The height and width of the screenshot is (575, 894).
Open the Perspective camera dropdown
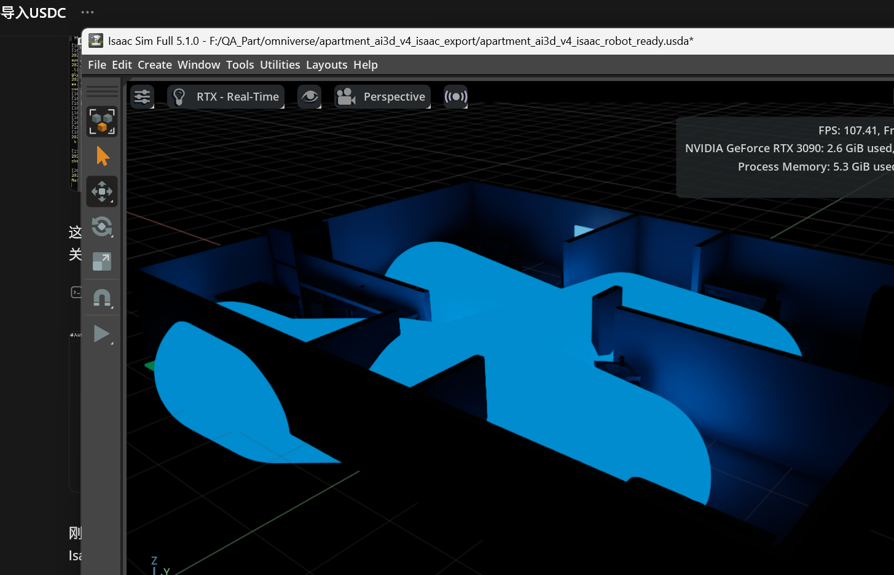point(382,97)
